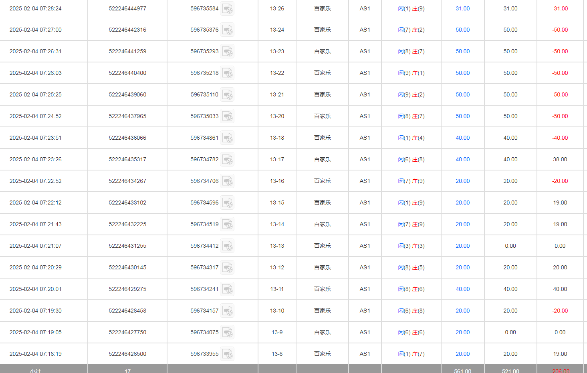Viewport: 587px width, 373px height.
Task: View replay icon for game 596735110
Action: tap(227, 95)
